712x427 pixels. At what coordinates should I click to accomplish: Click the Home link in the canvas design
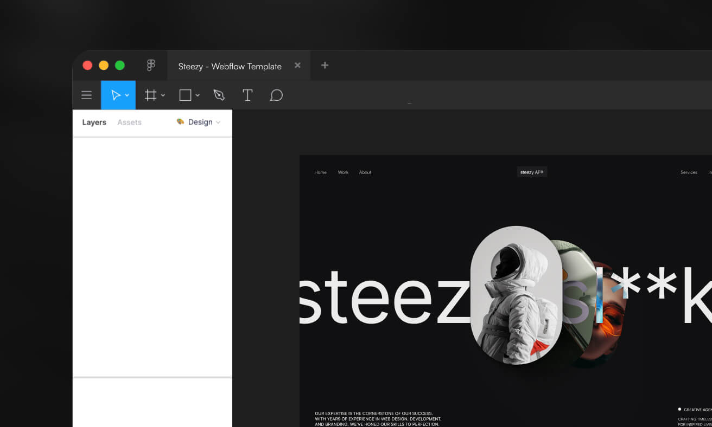(x=321, y=172)
